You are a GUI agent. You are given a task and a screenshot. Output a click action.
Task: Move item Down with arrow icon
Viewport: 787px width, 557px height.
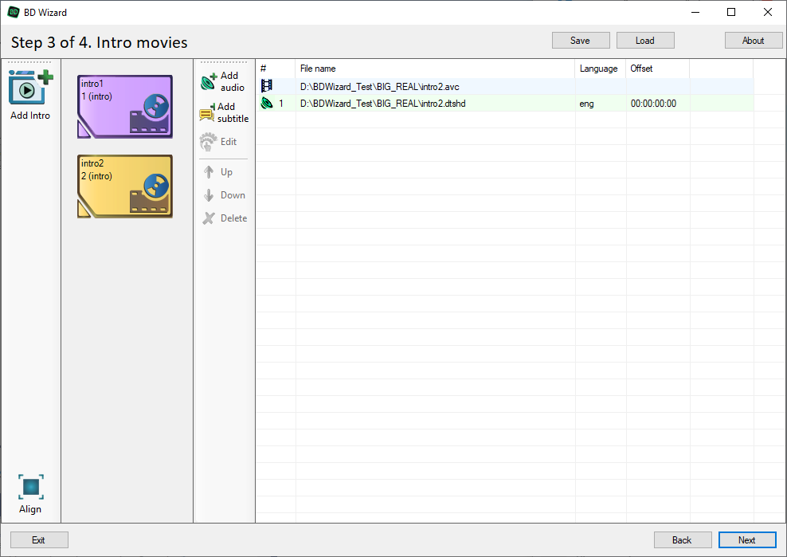(x=209, y=195)
